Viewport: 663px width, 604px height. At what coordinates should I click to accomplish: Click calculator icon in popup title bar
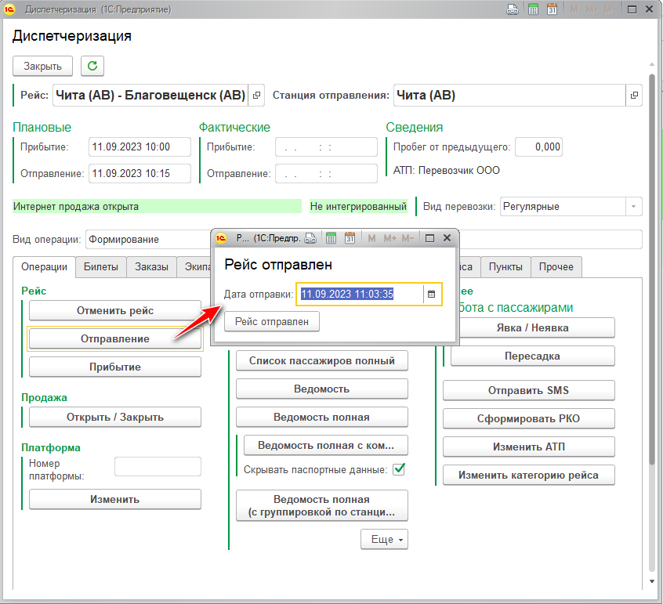coord(331,237)
